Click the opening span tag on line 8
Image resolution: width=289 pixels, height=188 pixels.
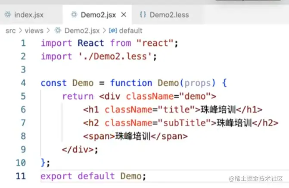tap(99, 137)
